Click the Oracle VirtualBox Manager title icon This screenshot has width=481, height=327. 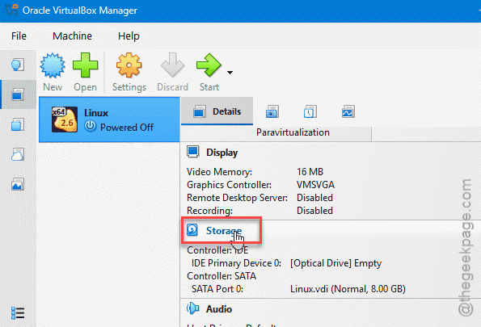pos(11,10)
